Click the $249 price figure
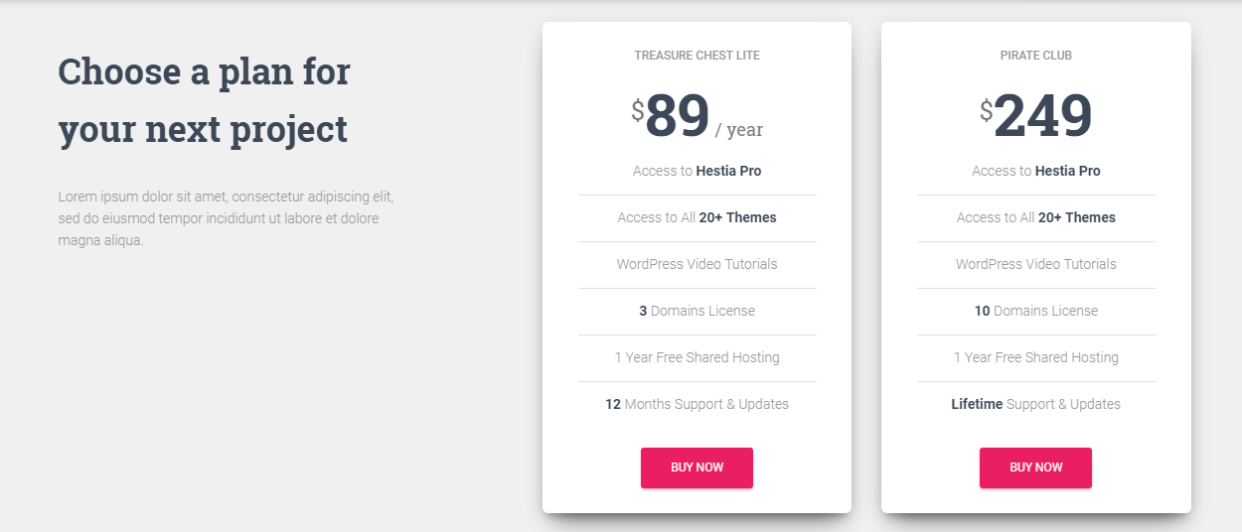Image resolution: width=1242 pixels, height=532 pixels. pos(1041,117)
